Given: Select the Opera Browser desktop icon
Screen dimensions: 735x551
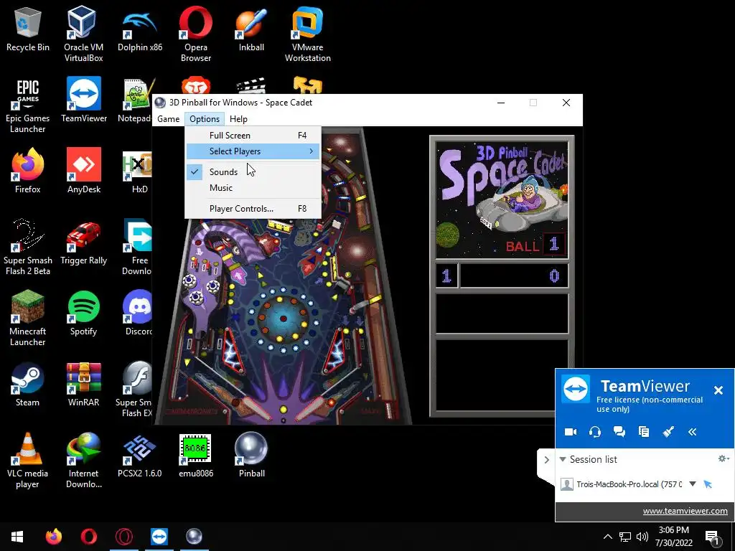Looking at the screenshot, I should click(x=196, y=34).
